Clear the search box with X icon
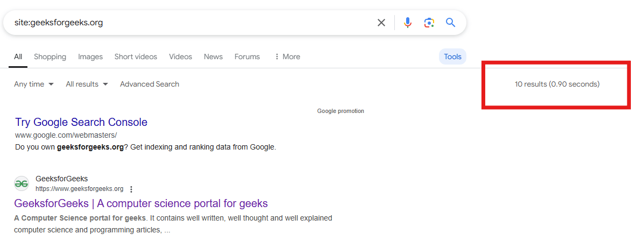631x248 pixels. click(x=381, y=23)
